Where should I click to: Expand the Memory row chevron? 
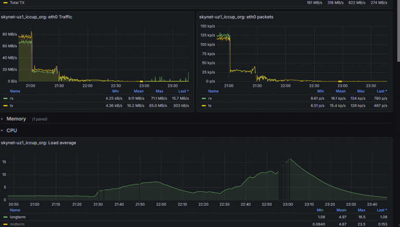[2, 119]
